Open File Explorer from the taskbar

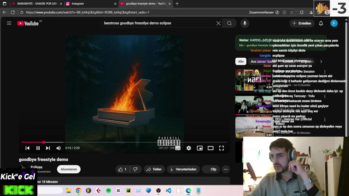point(68,191)
